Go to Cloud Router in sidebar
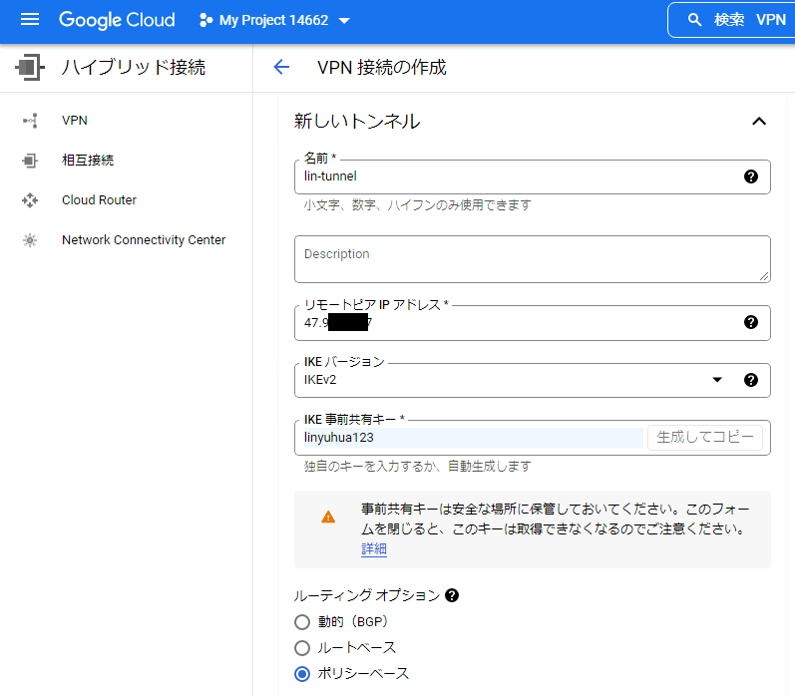This screenshot has height=696, width=795. (99, 200)
